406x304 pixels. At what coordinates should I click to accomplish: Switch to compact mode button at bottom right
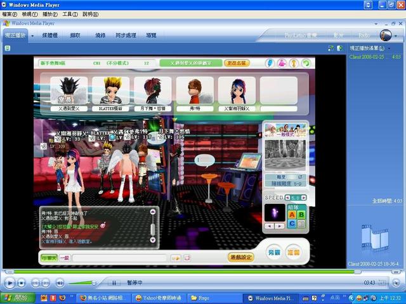396,283
